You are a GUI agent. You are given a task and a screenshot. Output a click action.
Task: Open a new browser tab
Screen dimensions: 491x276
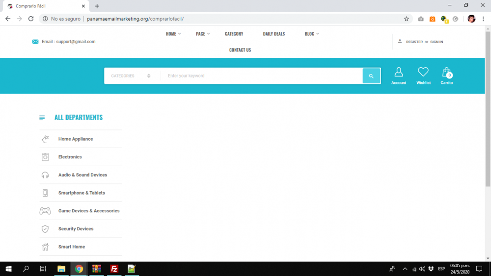coord(97,6)
